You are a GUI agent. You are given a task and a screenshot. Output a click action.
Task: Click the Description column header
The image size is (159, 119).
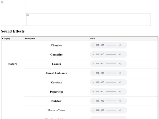click(30, 38)
